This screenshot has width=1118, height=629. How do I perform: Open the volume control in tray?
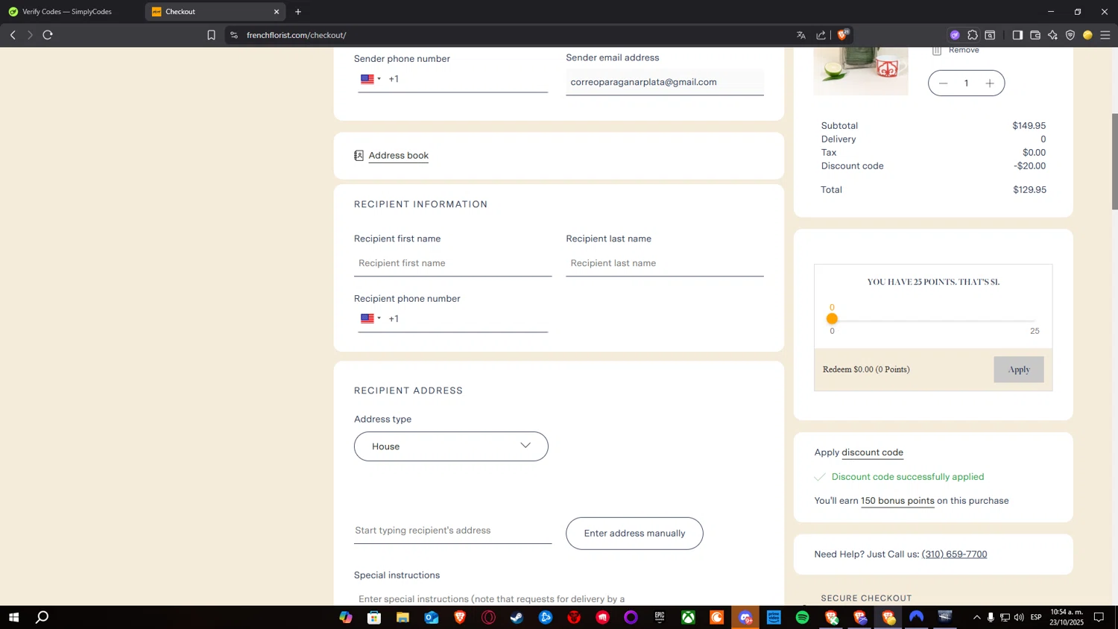click(1019, 617)
